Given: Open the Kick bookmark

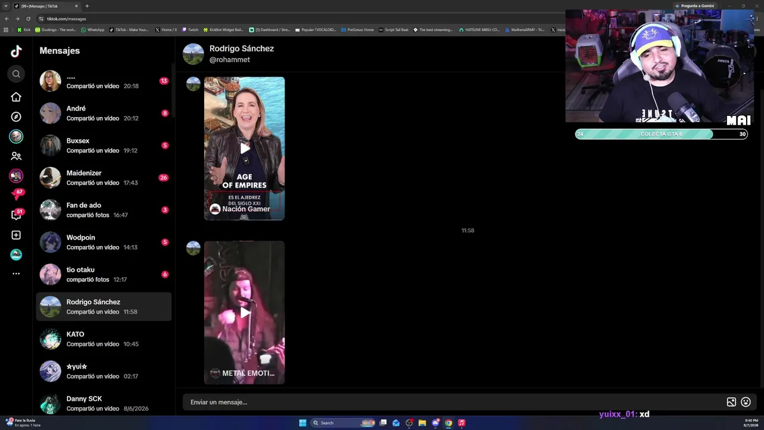Looking at the screenshot, I should point(24,29).
